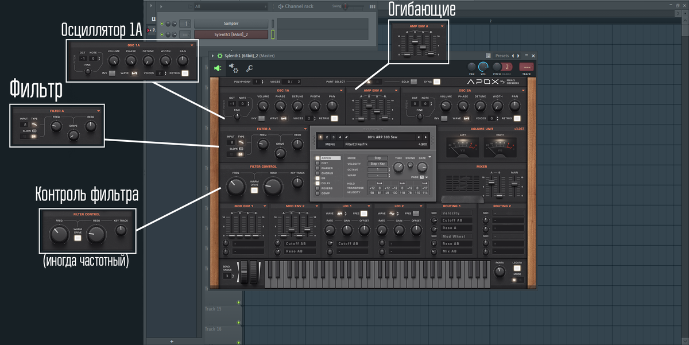
Task: Open plugin settings gear-plug icon
Action: point(234,68)
